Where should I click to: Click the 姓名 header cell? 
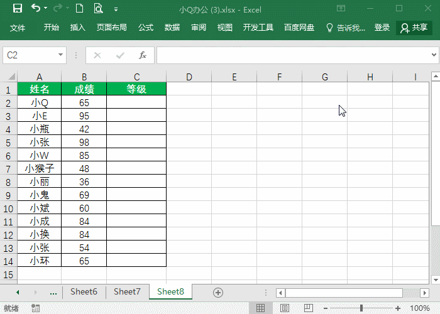[x=39, y=89]
